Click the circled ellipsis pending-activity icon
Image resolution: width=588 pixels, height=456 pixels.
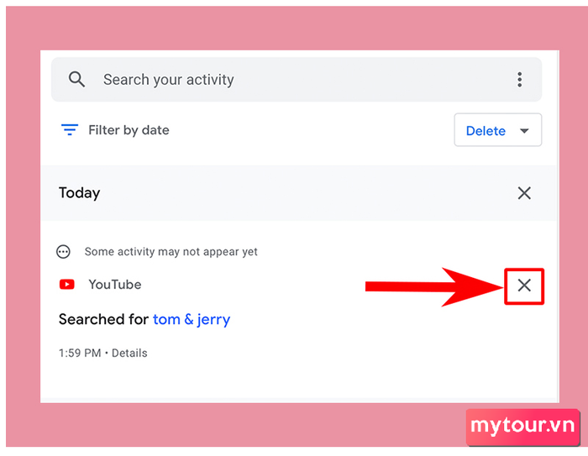click(x=63, y=252)
